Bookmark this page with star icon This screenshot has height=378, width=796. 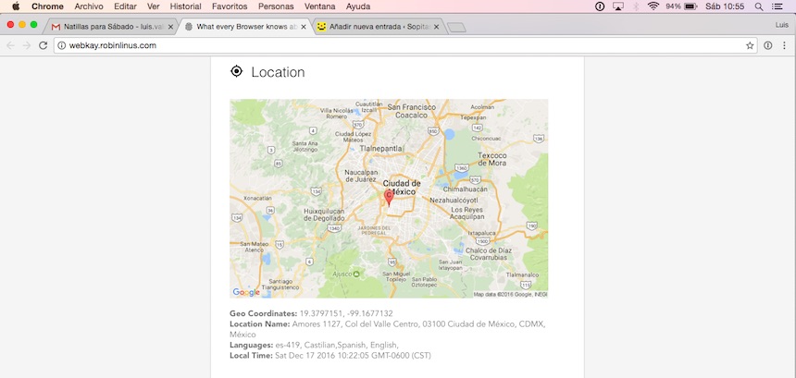(750, 44)
